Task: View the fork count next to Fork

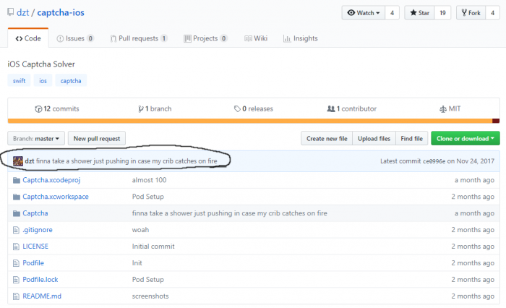Action: pos(492,13)
